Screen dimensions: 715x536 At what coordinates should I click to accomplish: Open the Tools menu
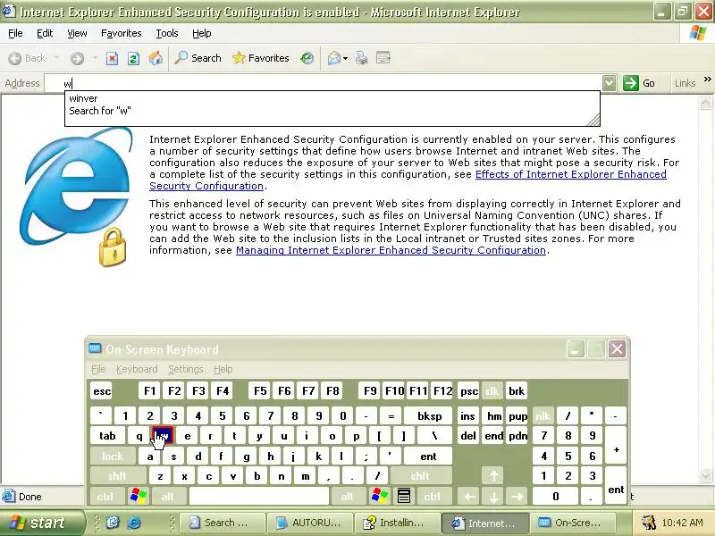pos(167,33)
